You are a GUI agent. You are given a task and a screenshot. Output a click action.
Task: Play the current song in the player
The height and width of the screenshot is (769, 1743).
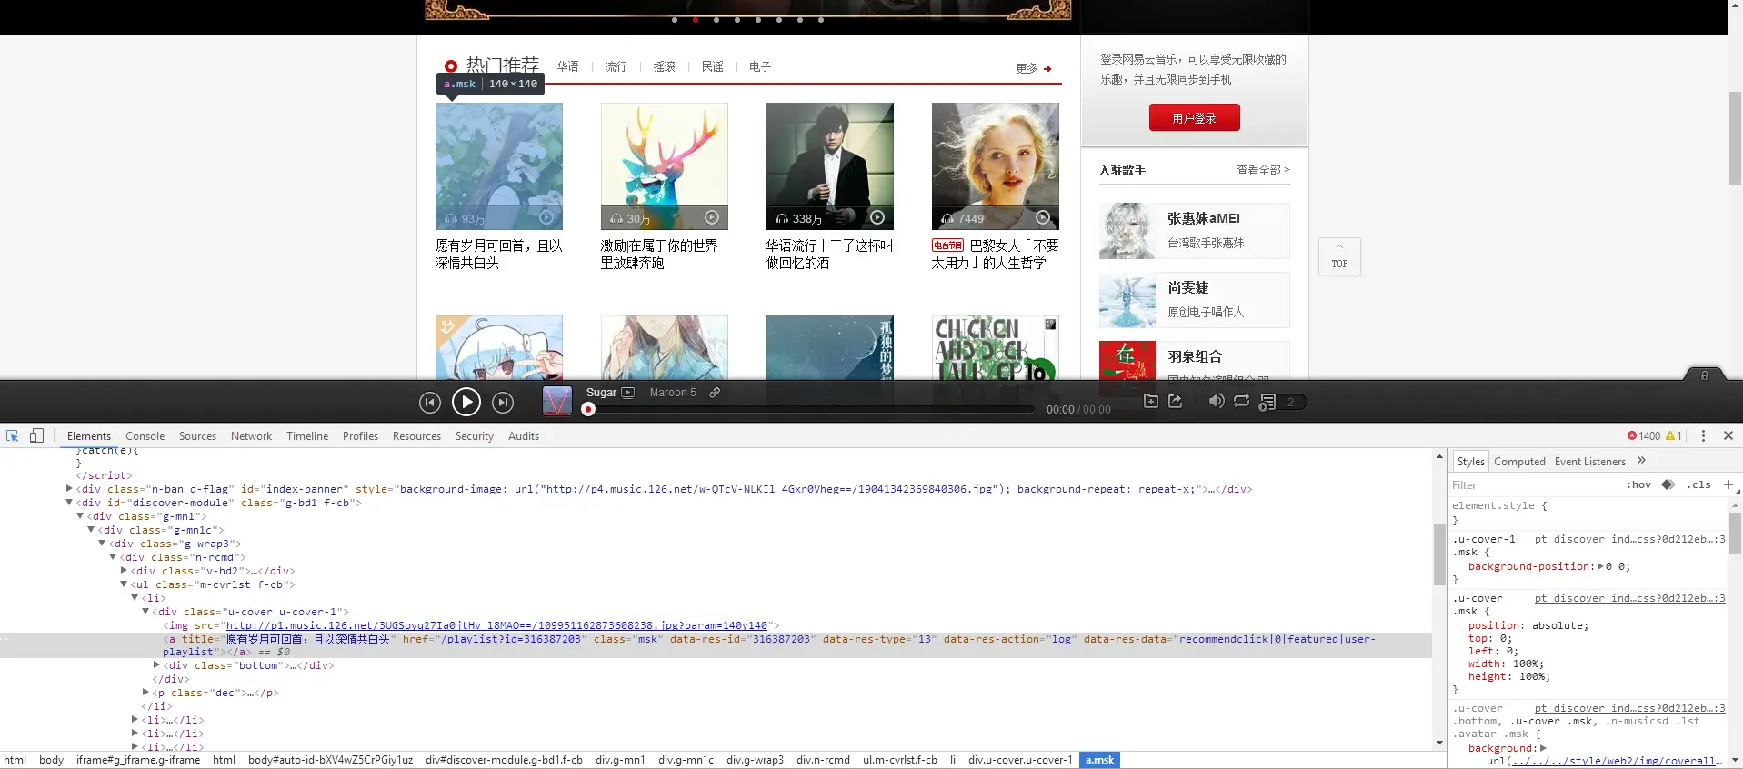(x=466, y=402)
